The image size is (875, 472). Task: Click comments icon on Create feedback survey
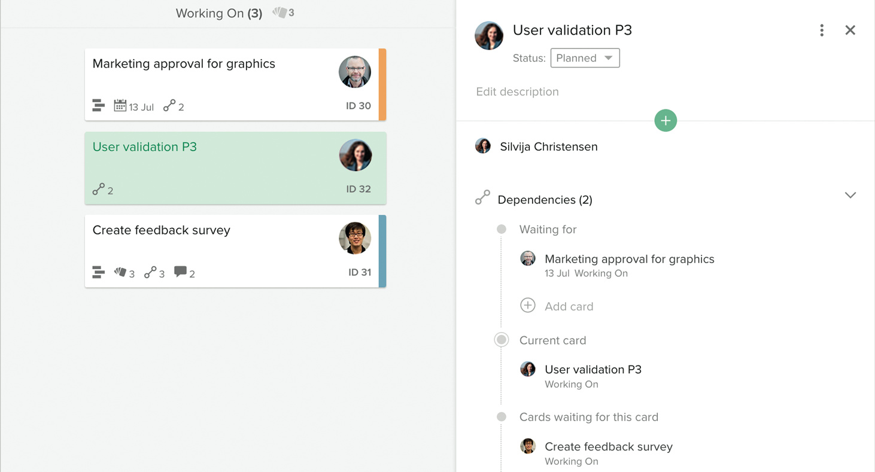[180, 272]
